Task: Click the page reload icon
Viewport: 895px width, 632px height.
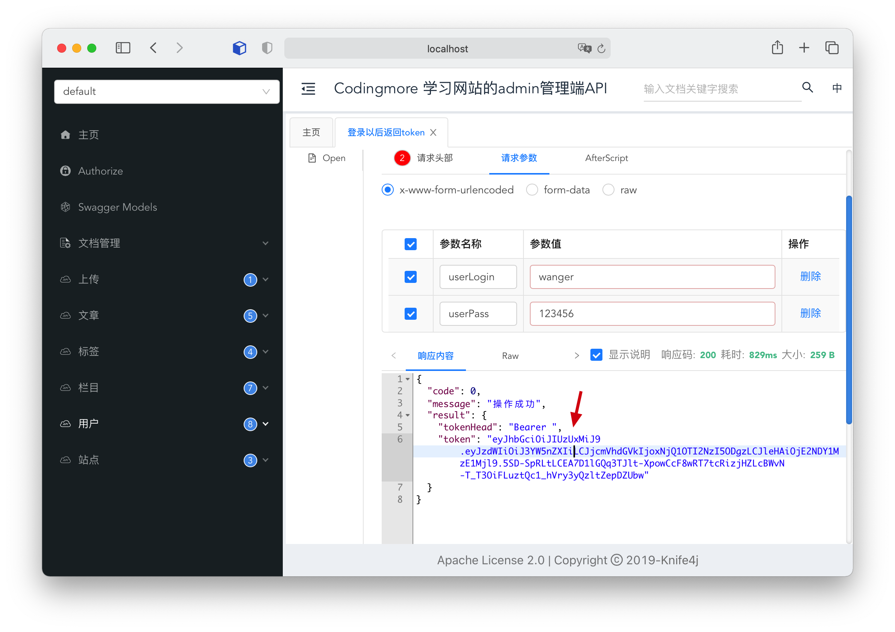Action: (601, 49)
